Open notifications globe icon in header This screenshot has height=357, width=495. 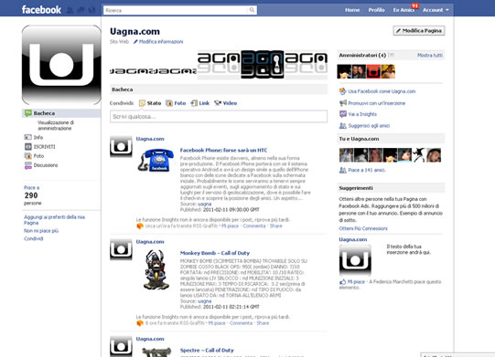coord(91,10)
